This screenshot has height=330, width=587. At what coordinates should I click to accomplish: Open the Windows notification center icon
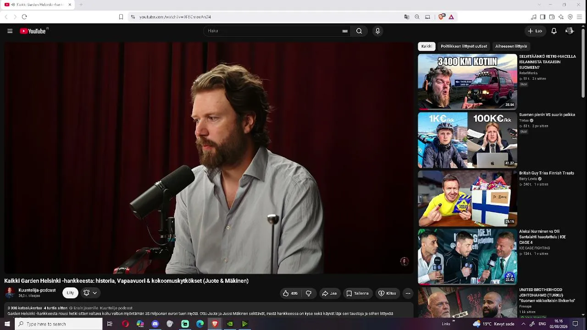tap(575, 324)
